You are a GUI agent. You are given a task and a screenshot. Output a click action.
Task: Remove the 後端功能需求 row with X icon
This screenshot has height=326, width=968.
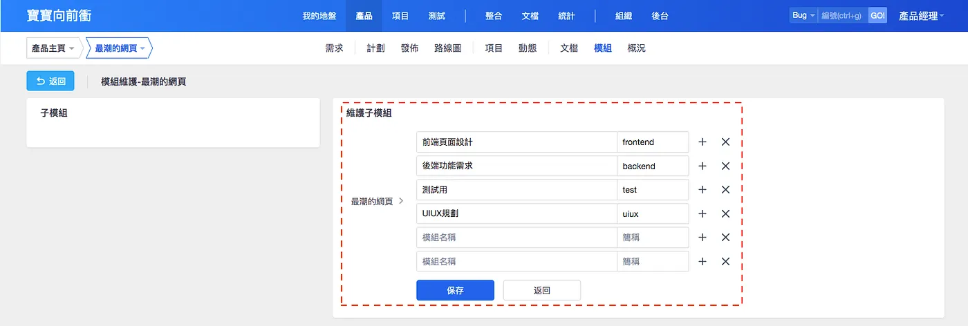point(725,166)
